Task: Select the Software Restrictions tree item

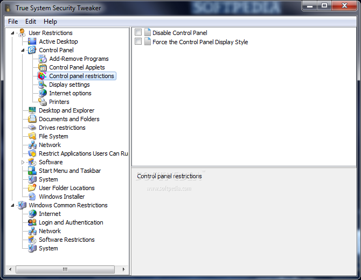Action: (x=66, y=240)
